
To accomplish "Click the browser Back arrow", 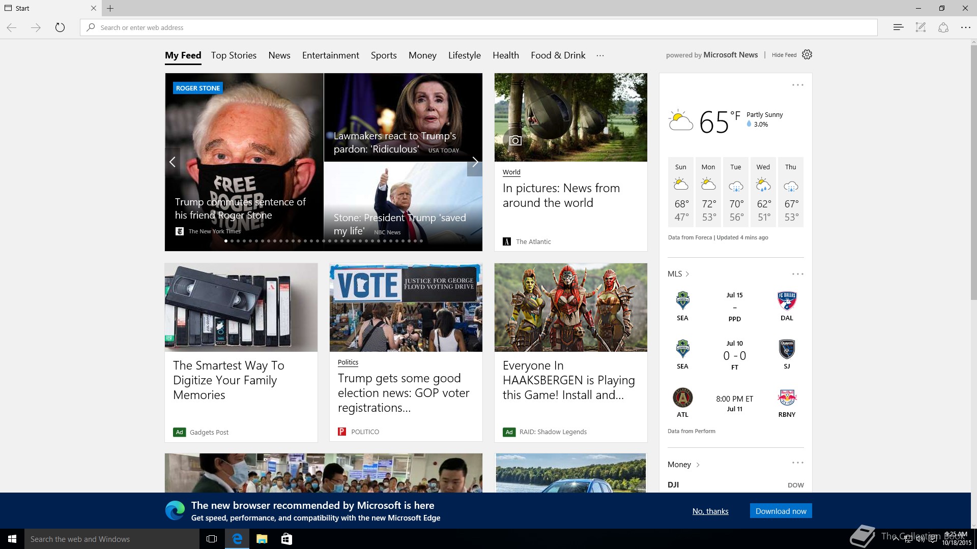I will 12,27.
